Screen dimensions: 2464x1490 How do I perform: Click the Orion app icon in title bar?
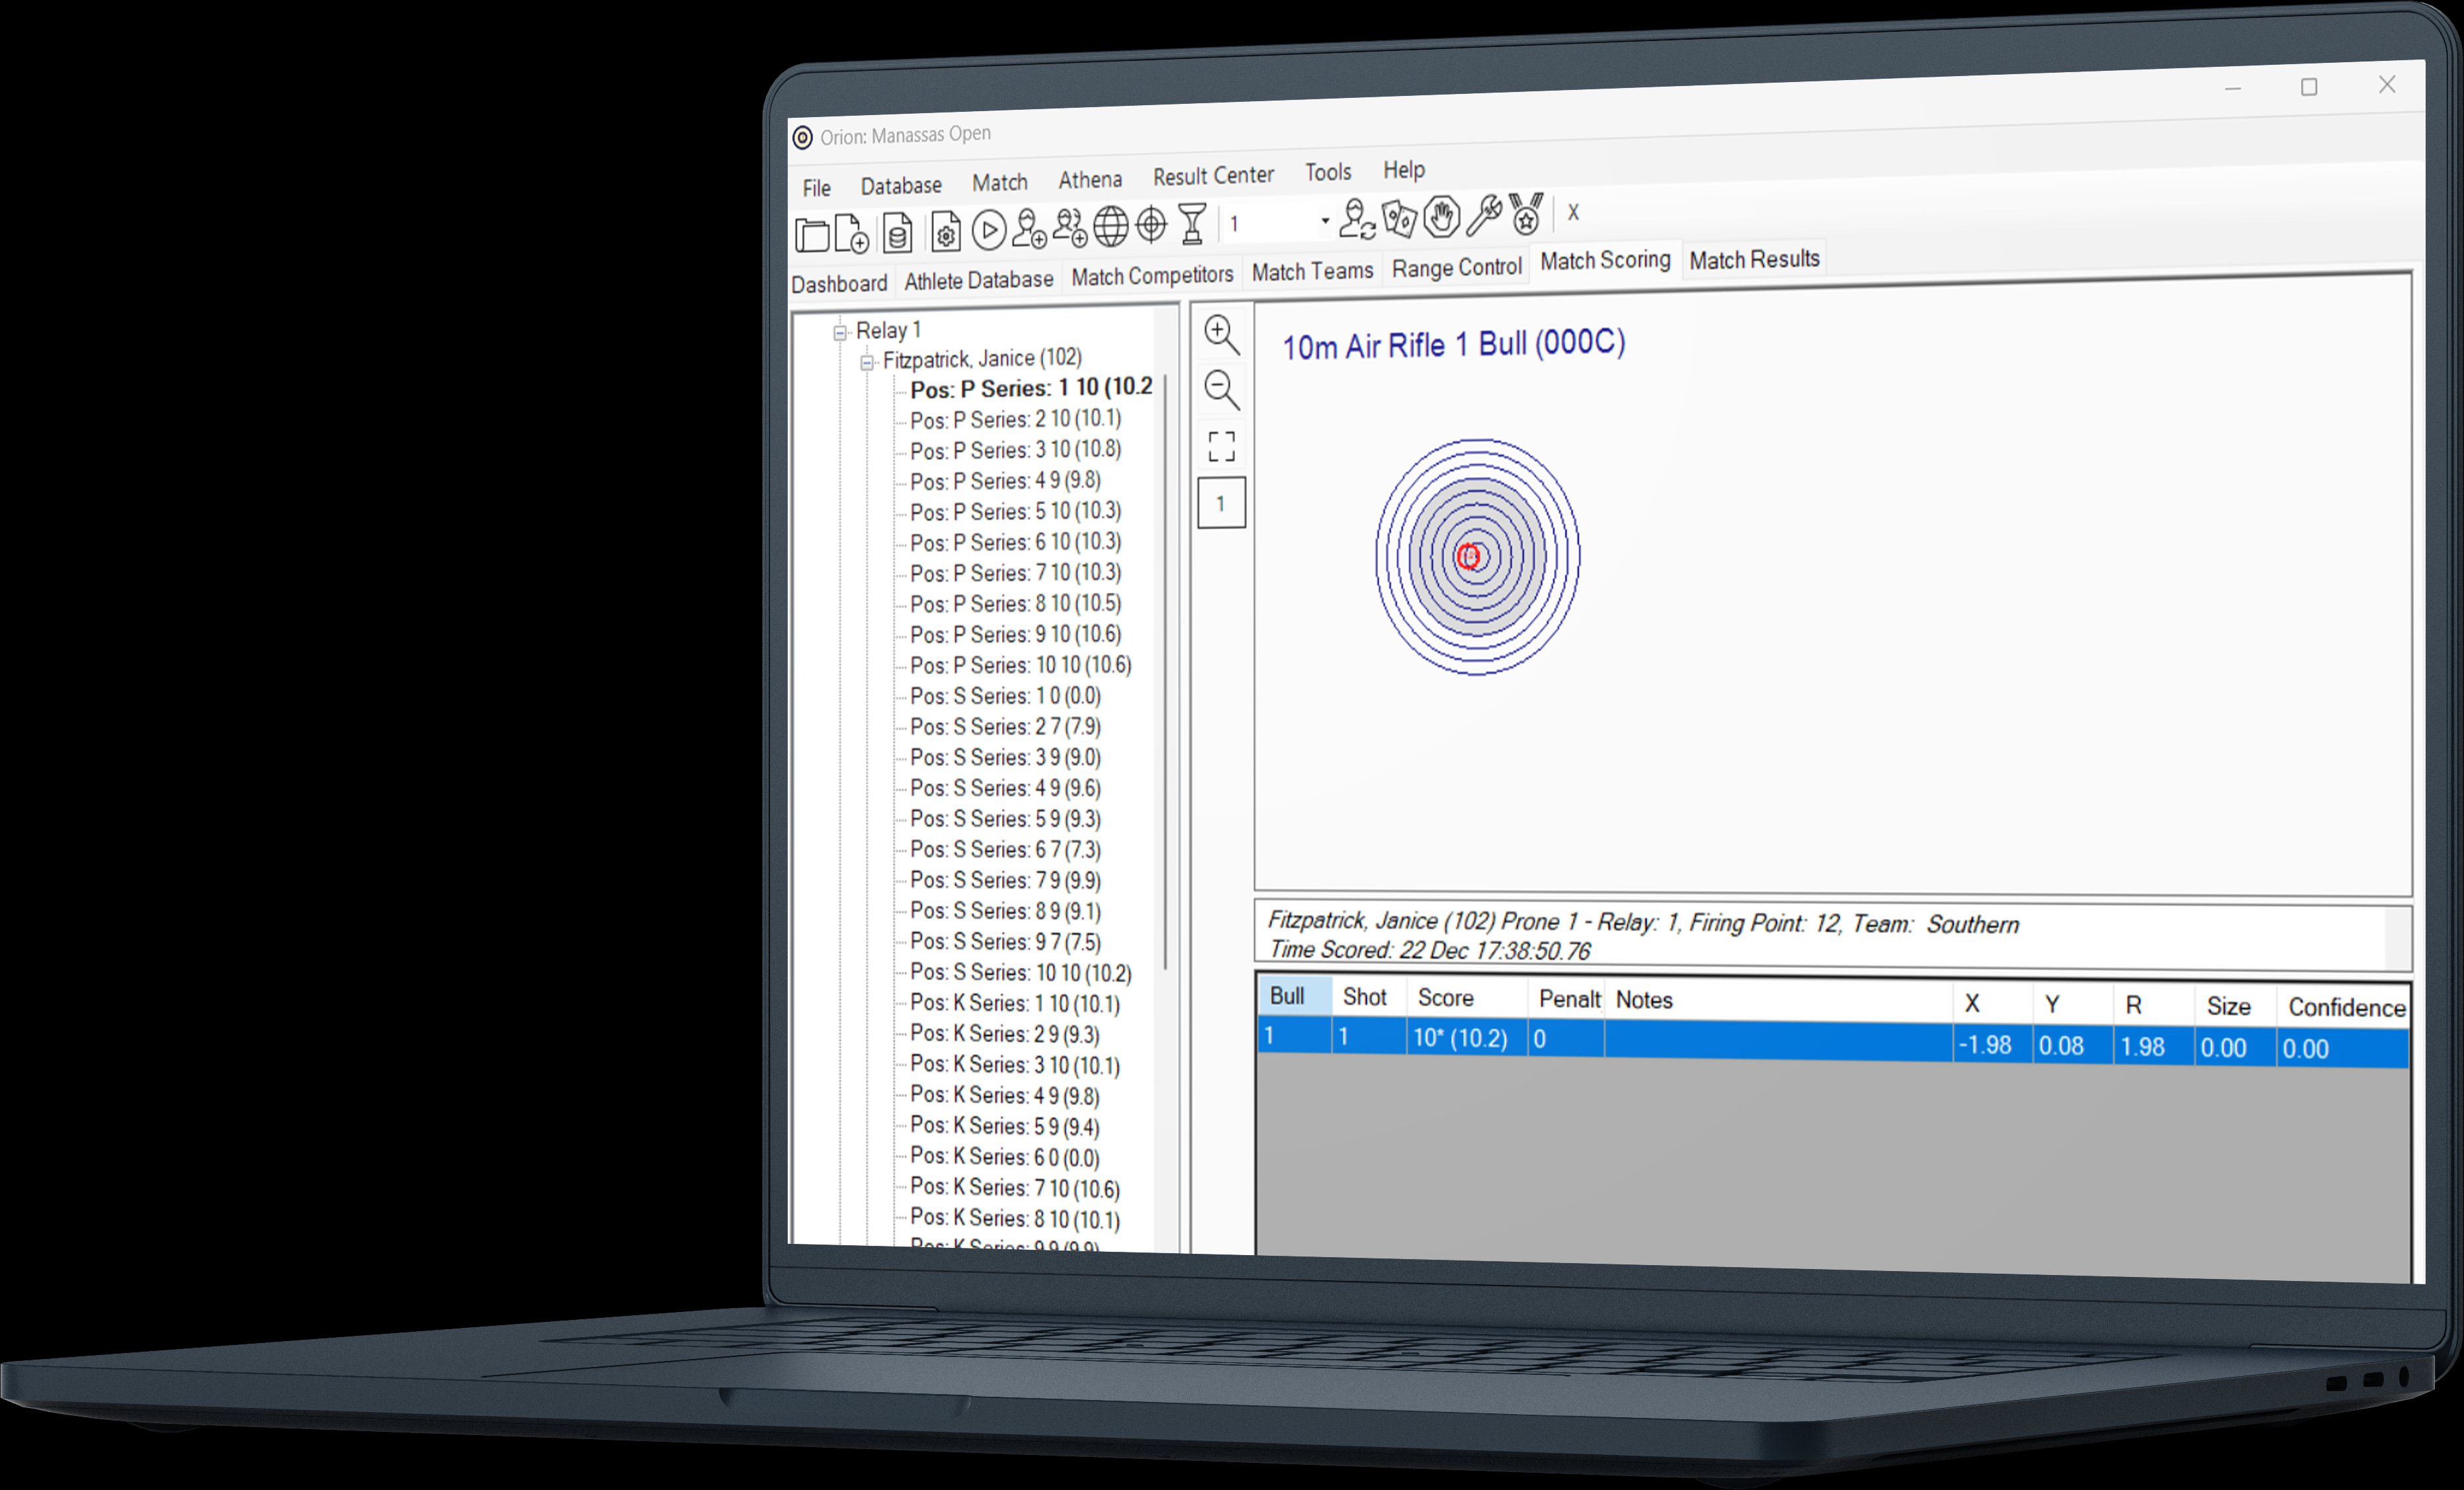pyautogui.click(x=802, y=137)
